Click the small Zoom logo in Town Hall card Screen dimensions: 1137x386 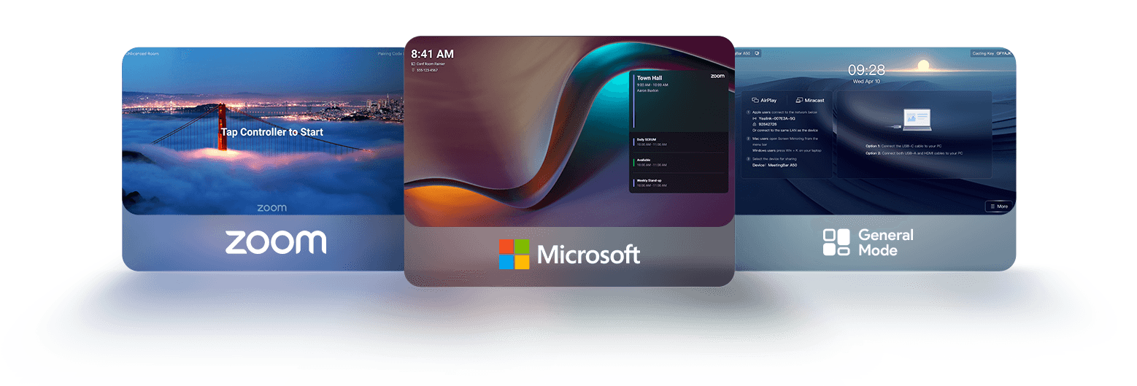(x=717, y=76)
